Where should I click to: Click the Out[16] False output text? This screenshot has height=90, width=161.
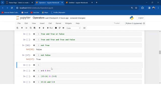click(39, 49)
